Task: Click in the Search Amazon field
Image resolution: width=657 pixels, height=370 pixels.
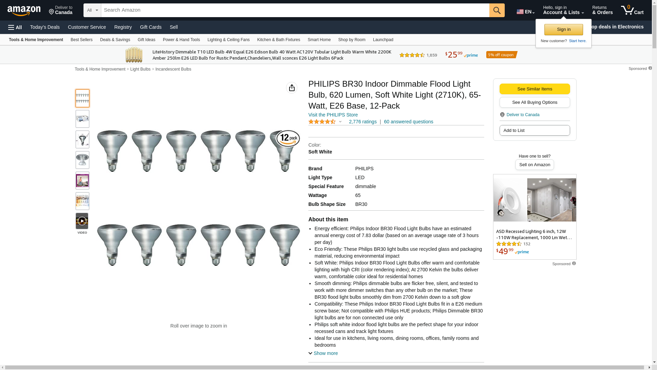Action: coord(295,10)
